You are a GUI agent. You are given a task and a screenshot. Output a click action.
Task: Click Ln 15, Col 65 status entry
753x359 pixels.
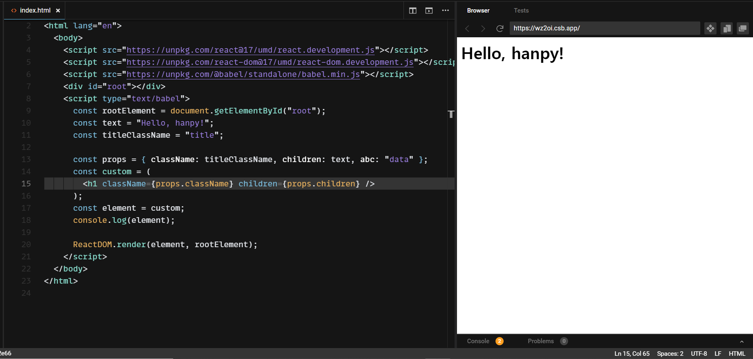(632, 354)
